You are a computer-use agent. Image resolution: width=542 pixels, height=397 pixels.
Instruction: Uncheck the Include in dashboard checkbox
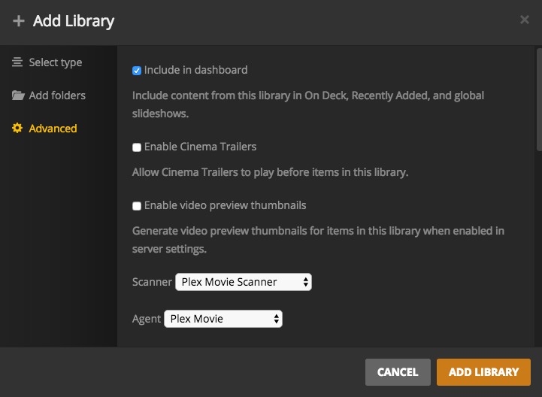tap(137, 71)
